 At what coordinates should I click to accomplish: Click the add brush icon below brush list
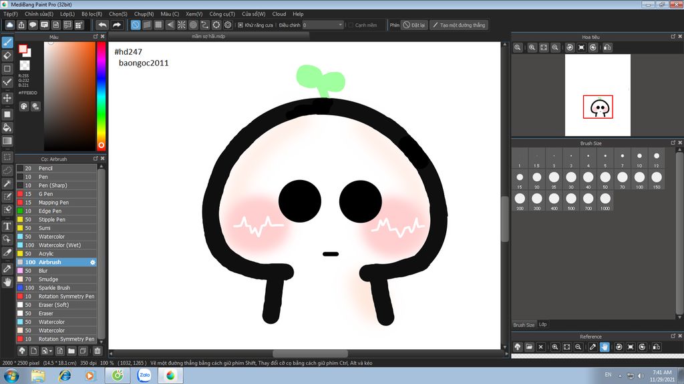(x=33, y=351)
